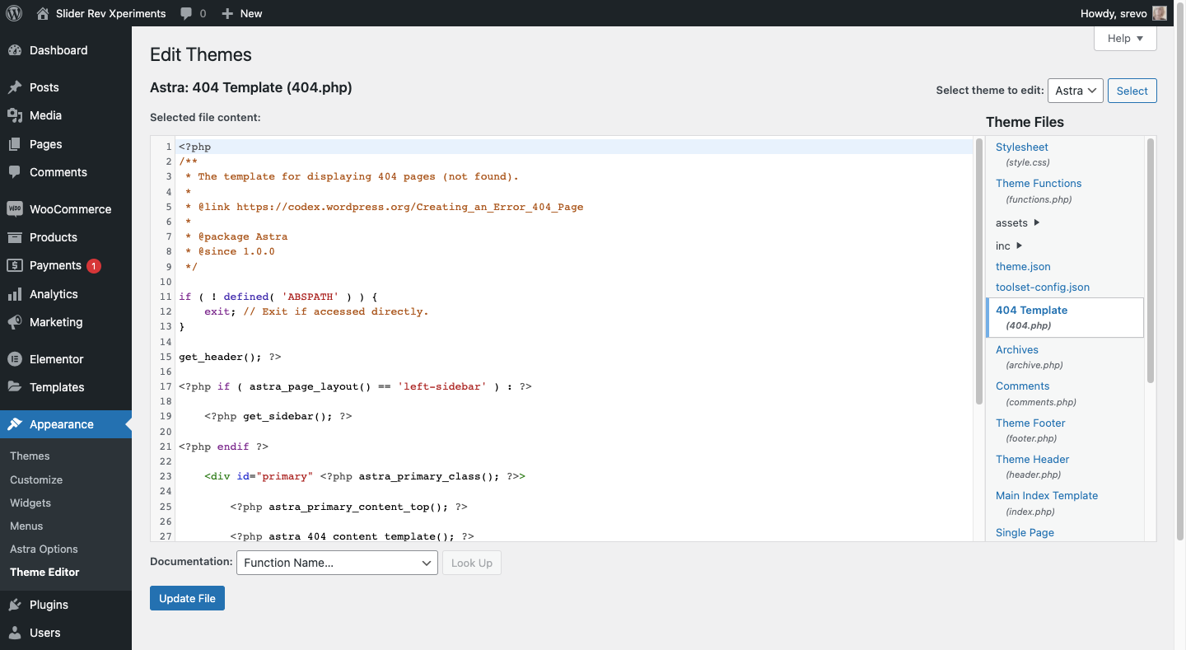The image size is (1186, 650).
Task: Select the 404 Template file
Action: (1065, 317)
